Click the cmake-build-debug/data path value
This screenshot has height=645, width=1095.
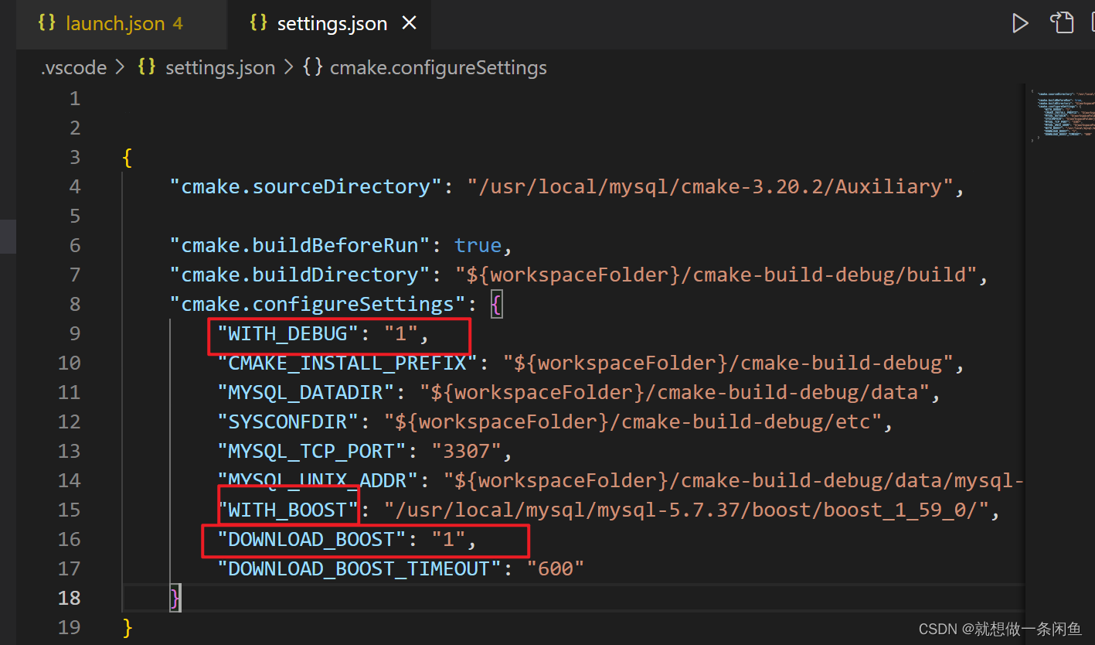click(674, 392)
